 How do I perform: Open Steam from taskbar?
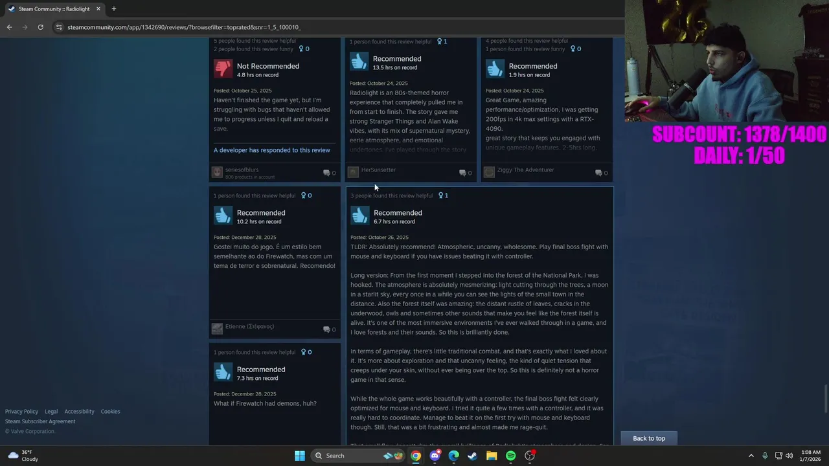(x=473, y=456)
